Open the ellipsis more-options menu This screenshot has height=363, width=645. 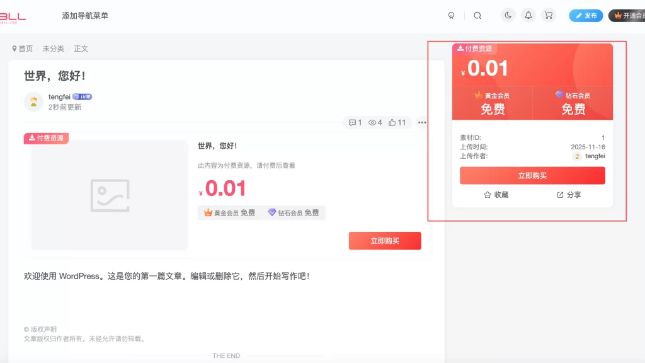[421, 122]
